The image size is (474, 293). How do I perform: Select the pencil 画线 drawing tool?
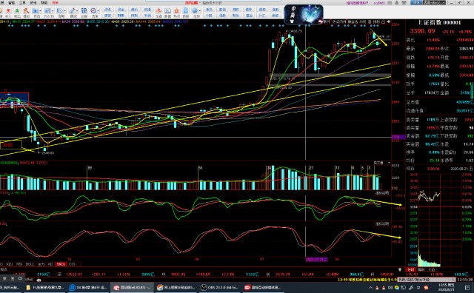click(x=73, y=13)
